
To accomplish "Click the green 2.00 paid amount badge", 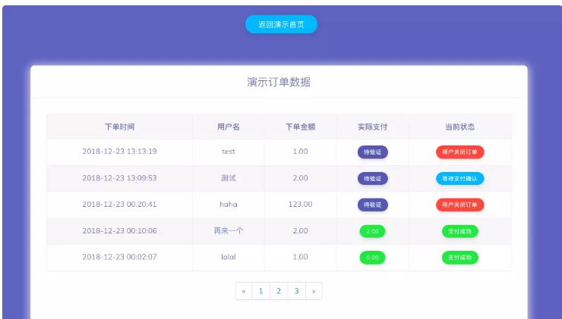I will pyautogui.click(x=372, y=231).
